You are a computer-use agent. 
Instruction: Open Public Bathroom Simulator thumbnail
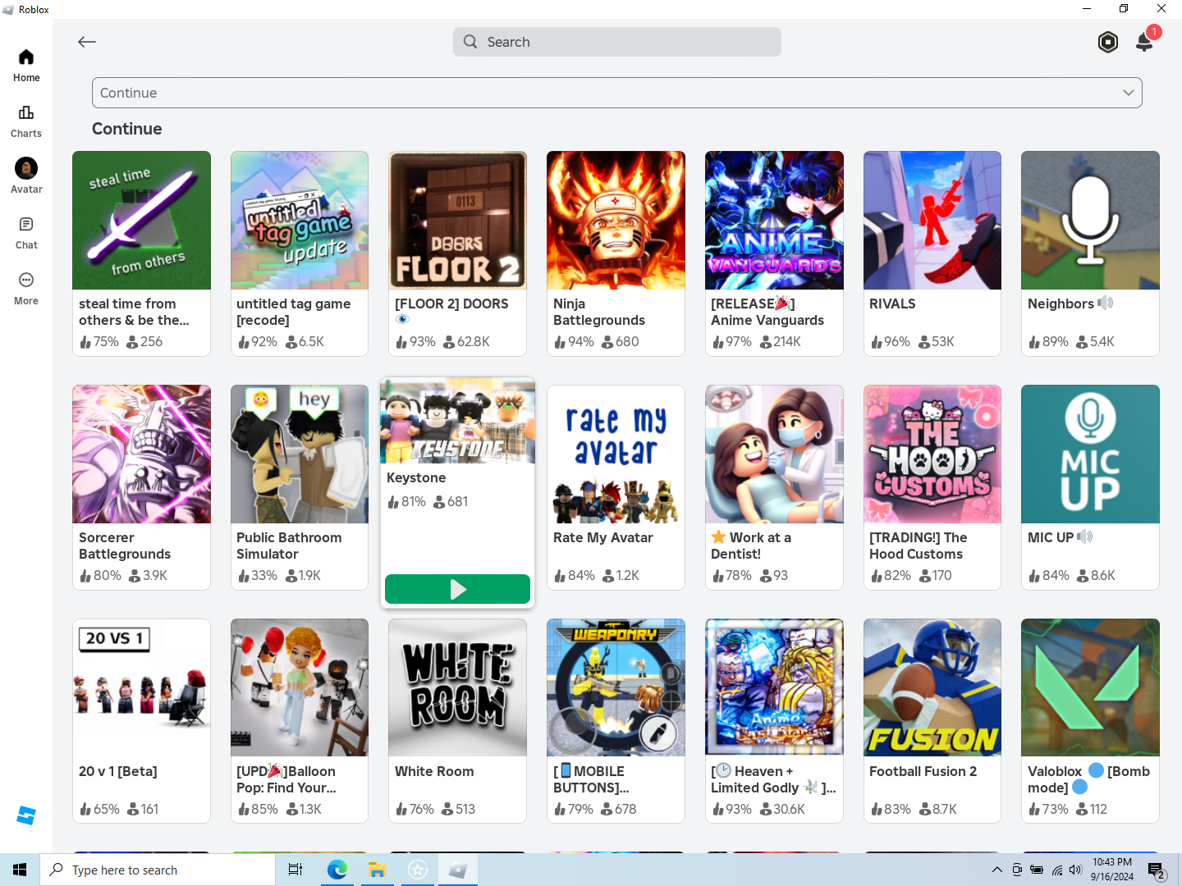300,454
